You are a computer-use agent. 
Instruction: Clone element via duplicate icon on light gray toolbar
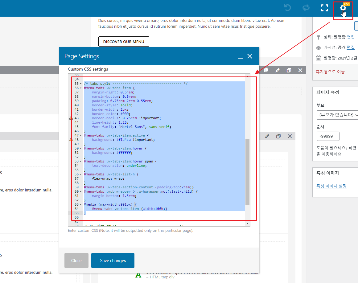pos(278,136)
